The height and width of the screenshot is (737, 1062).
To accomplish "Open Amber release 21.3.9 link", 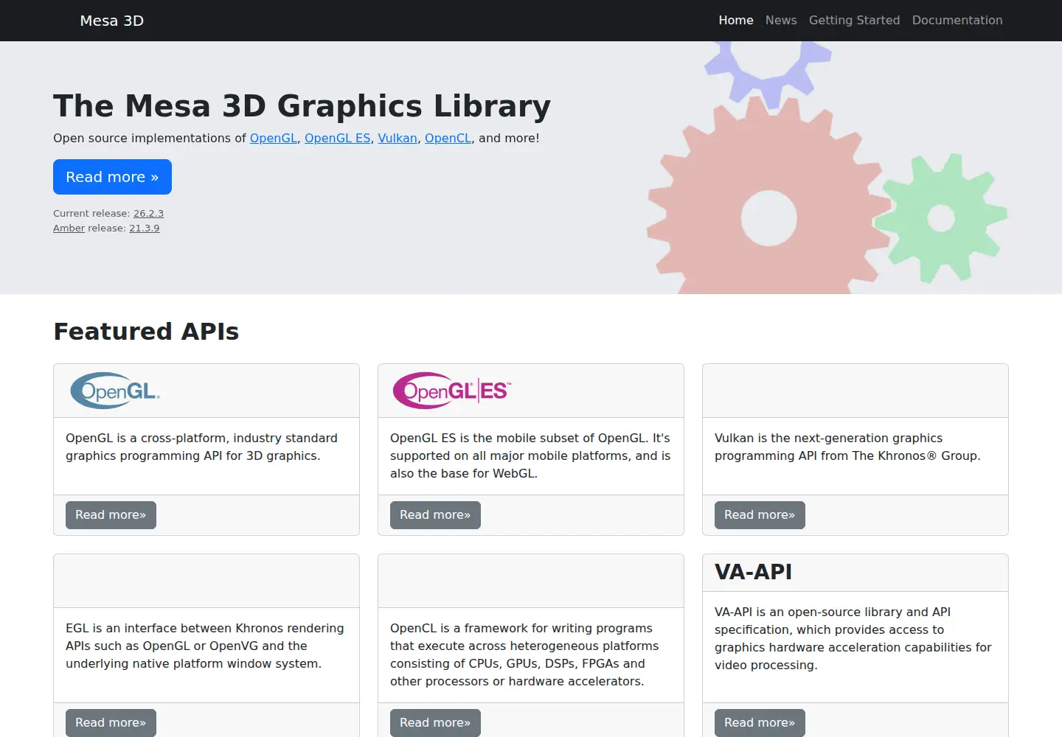I will (145, 228).
